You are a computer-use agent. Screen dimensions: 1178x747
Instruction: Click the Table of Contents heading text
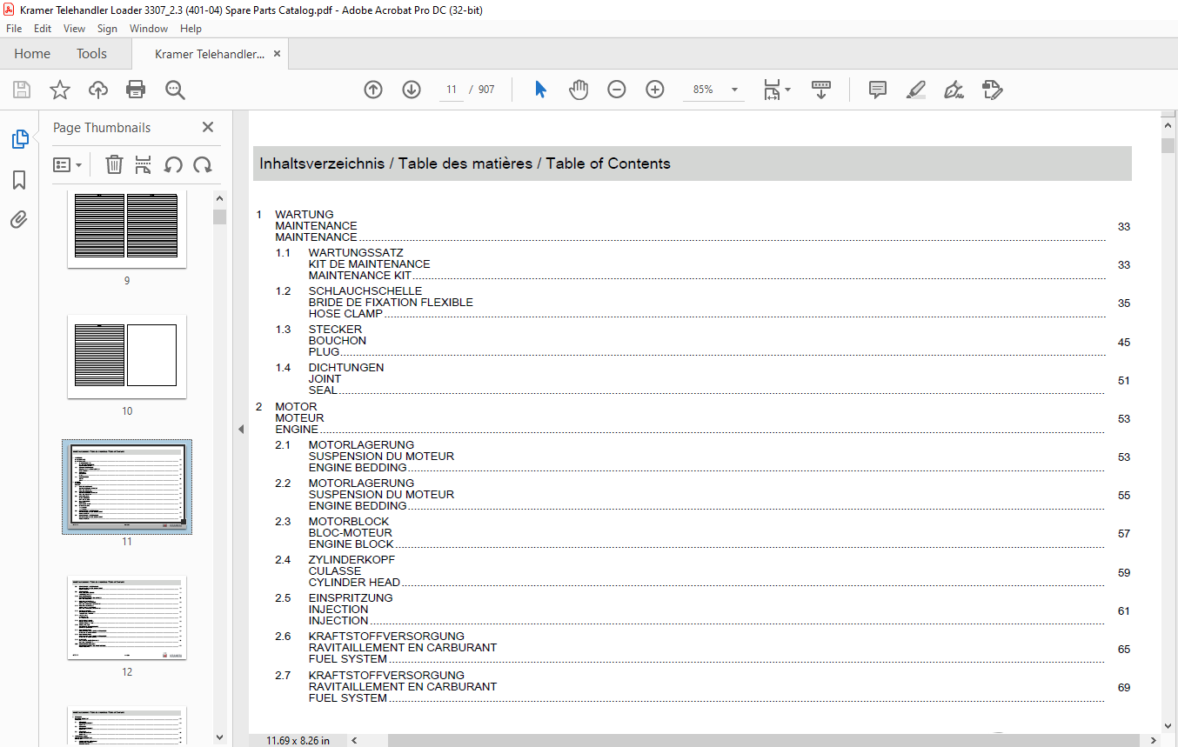(608, 163)
